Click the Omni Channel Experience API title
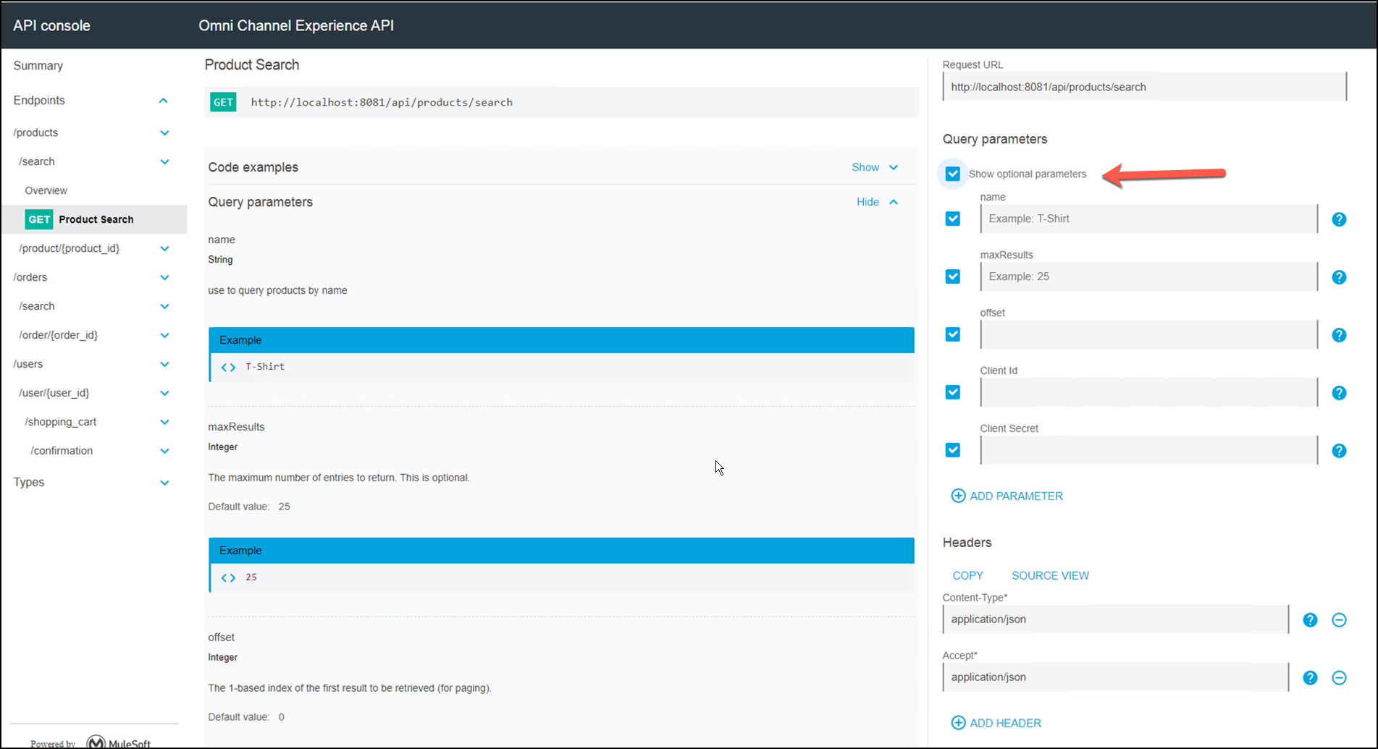The height and width of the screenshot is (749, 1378). tap(296, 25)
